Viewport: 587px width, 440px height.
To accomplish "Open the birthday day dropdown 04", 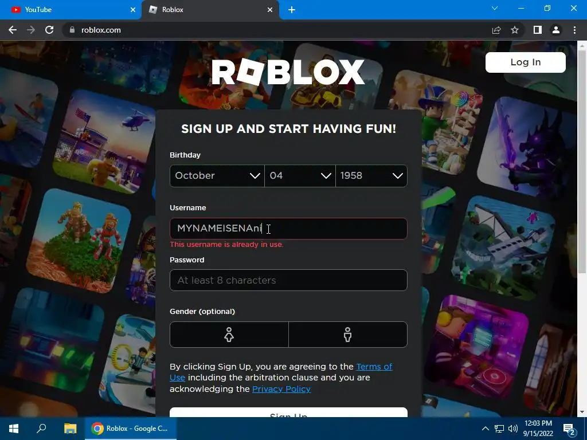I will [x=300, y=175].
